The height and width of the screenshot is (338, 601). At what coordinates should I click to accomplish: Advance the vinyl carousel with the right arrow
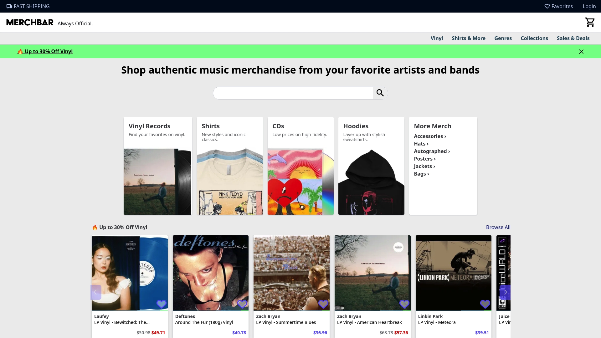tap(505, 292)
